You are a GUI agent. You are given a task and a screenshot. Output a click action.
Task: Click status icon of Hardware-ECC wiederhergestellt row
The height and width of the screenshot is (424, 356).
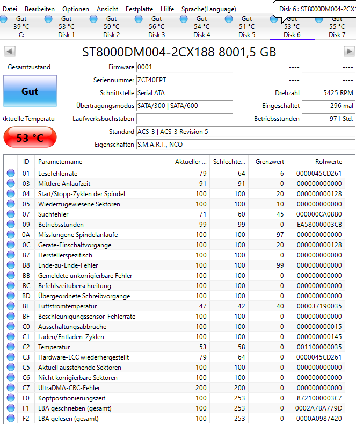point(11,357)
